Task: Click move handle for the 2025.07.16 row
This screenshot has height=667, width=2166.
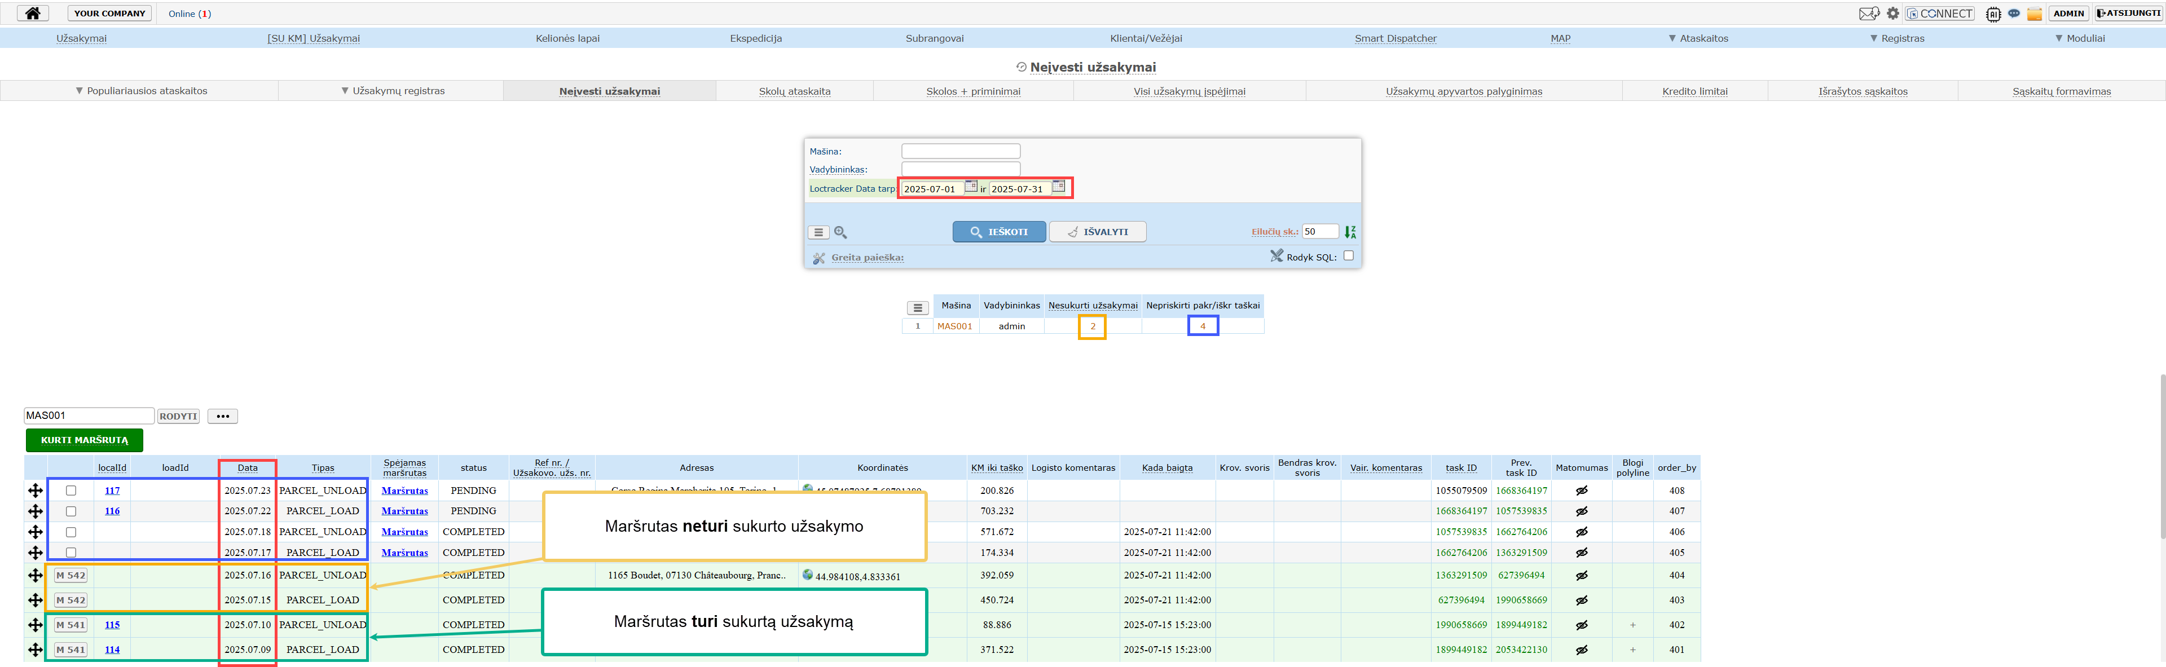Action: tap(36, 576)
